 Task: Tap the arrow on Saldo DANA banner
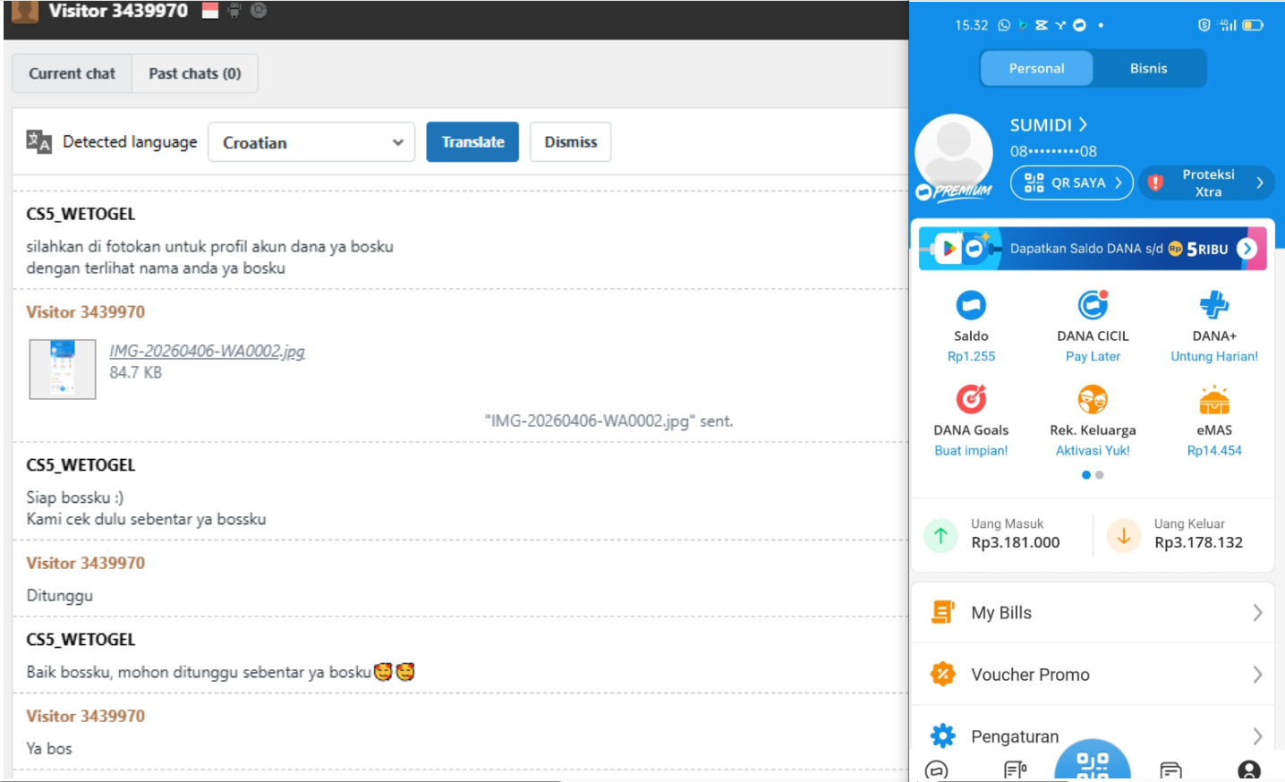coord(1247,249)
